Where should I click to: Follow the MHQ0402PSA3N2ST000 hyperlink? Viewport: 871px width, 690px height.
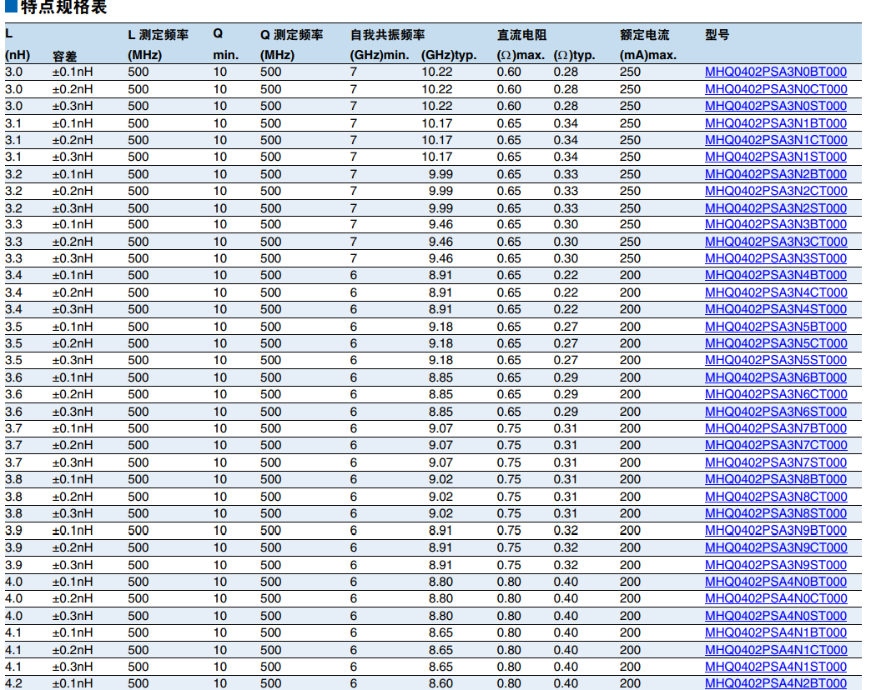point(775,208)
